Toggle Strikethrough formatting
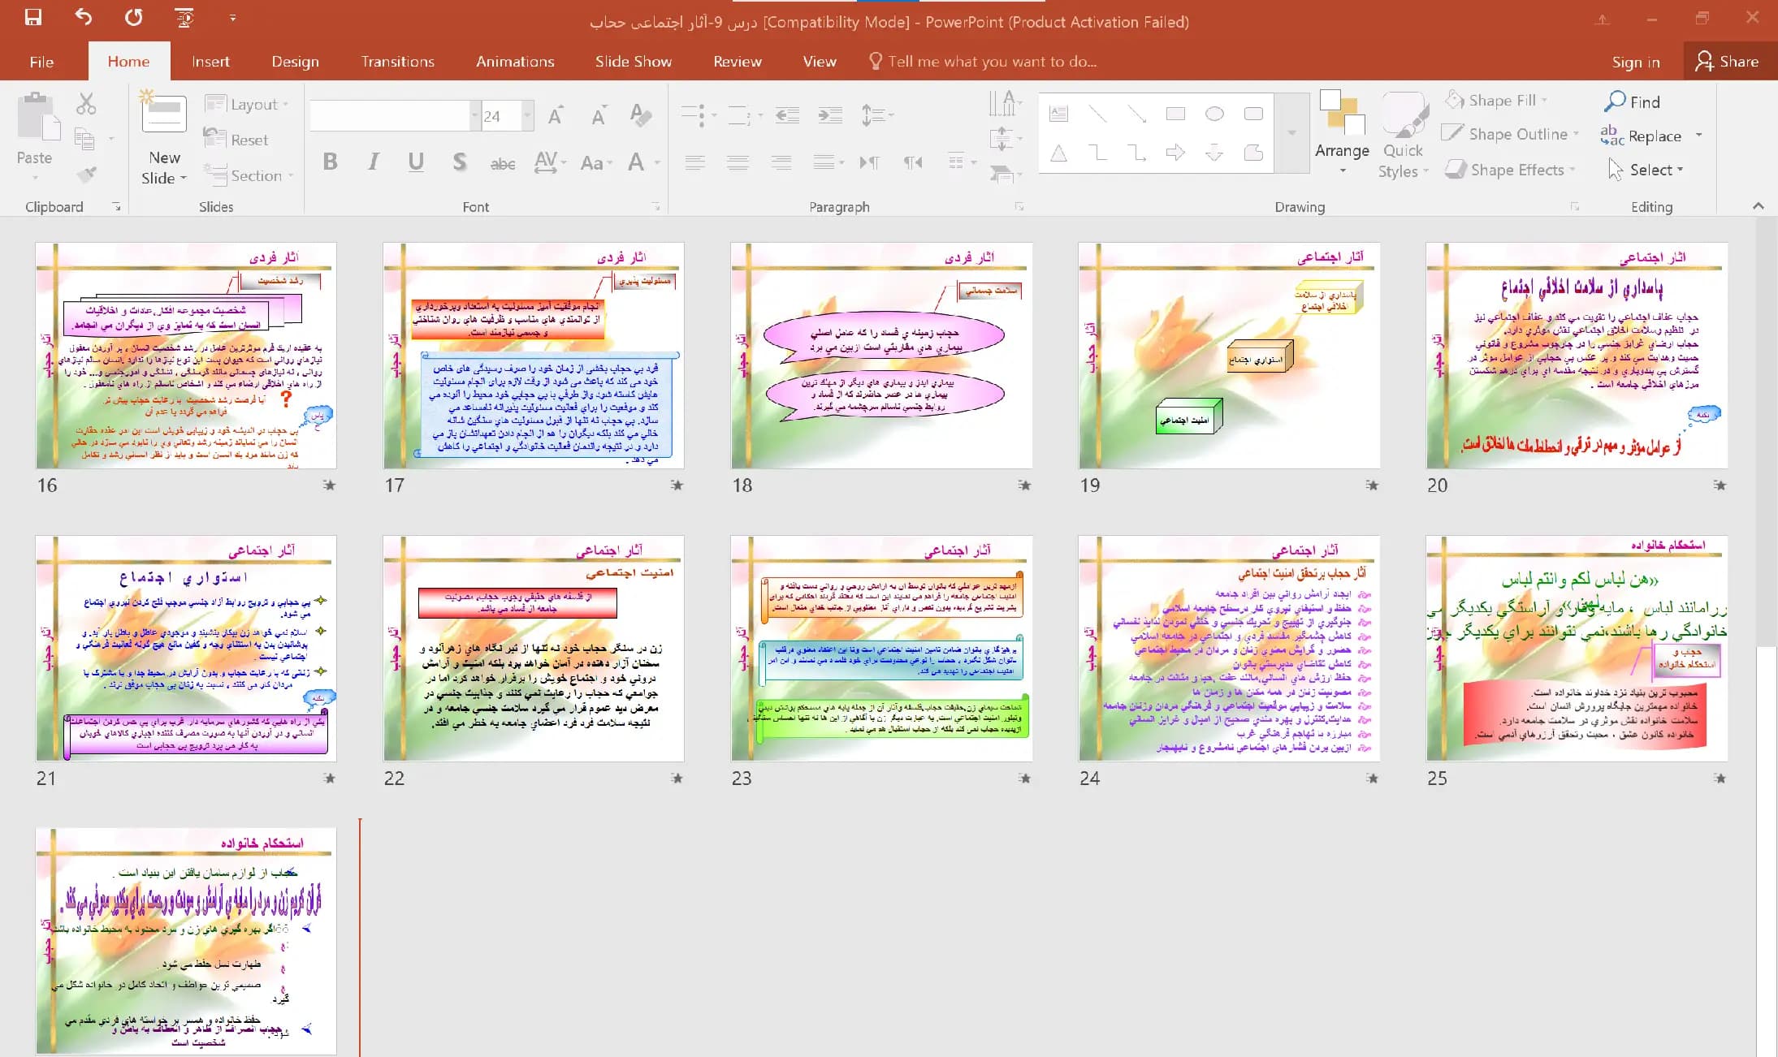This screenshot has height=1057, width=1778. click(503, 163)
